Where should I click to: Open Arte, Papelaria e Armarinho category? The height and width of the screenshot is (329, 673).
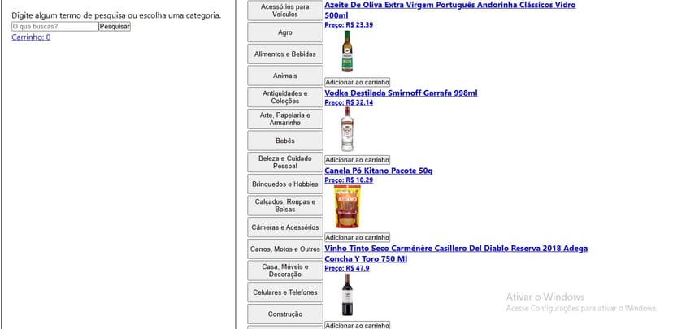click(x=285, y=119)
